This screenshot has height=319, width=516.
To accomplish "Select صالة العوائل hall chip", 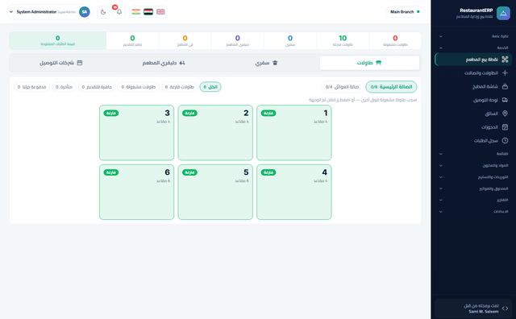I will 342,87.
